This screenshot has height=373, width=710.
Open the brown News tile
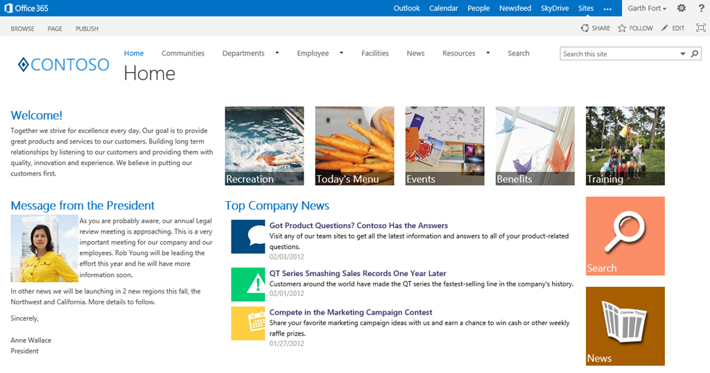click(625, 326)
